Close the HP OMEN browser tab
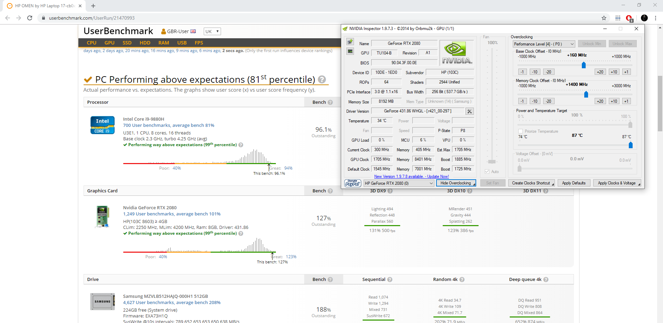This screenshot has width=663, height=323. click(80, 6)
